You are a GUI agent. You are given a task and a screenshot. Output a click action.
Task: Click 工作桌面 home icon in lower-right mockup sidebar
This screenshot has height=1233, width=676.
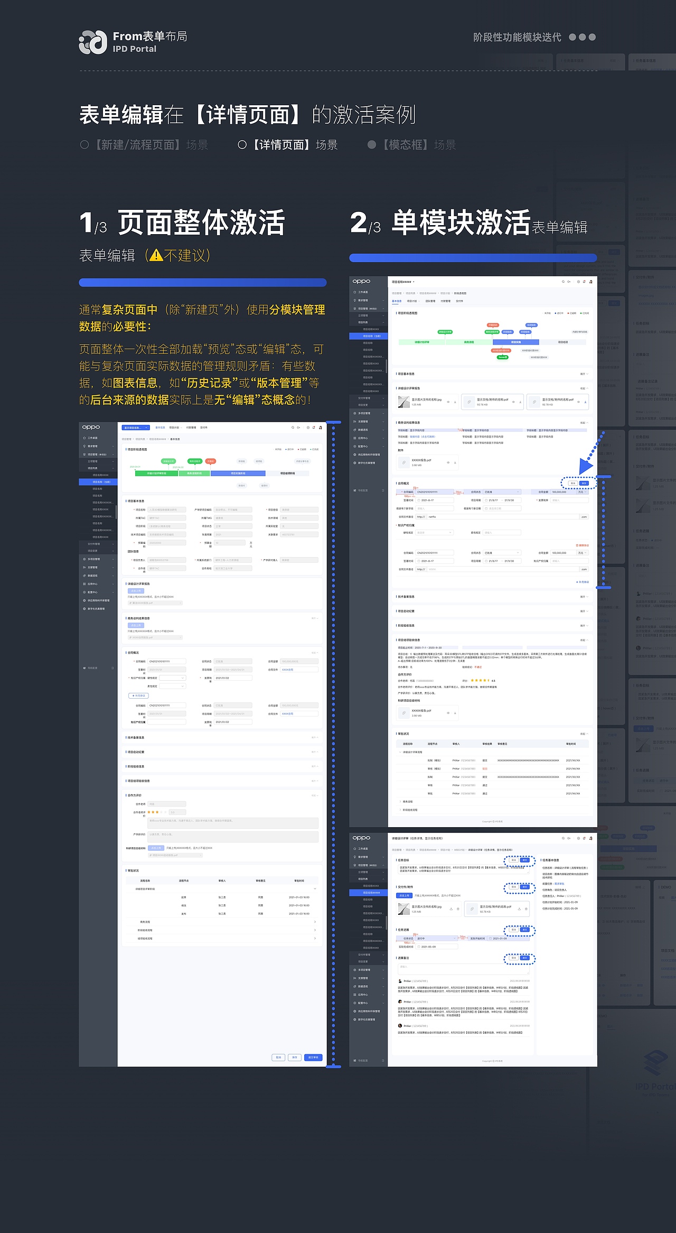pos(354,849)
